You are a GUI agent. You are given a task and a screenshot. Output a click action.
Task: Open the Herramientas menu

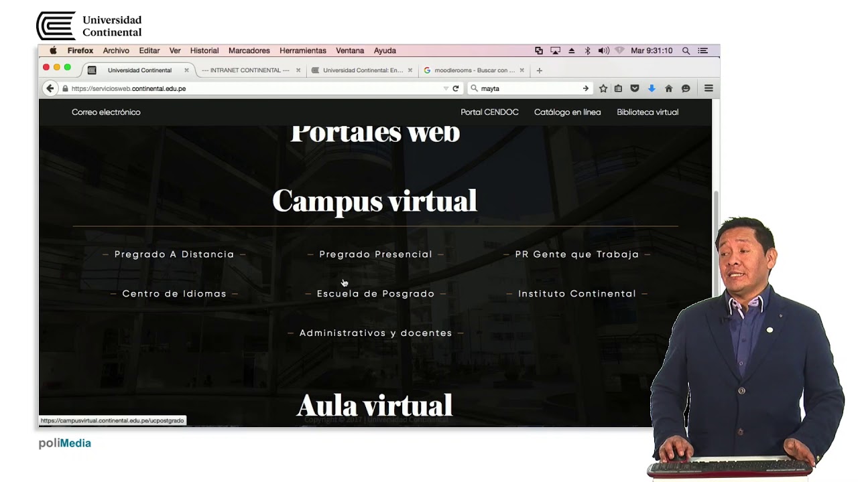point(303,51)
